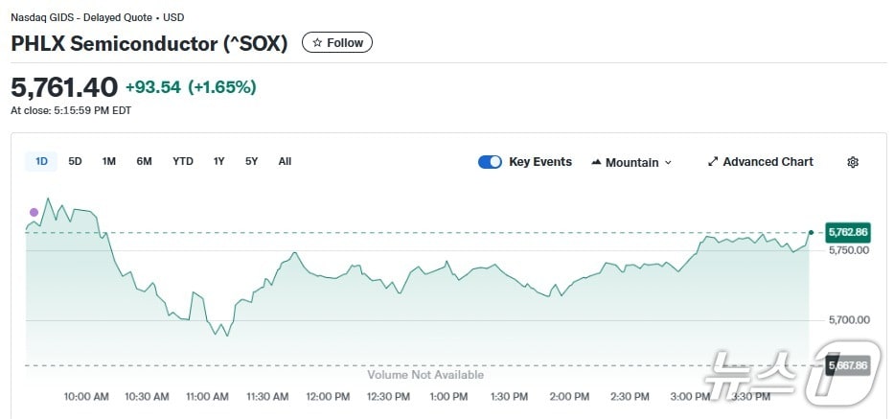
Task: Select the 1Y time range
Action: (x=219, y=161)
